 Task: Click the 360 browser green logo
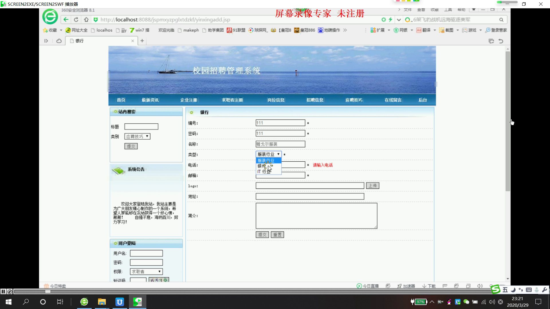pyautogui.click(x=50, y=17)
